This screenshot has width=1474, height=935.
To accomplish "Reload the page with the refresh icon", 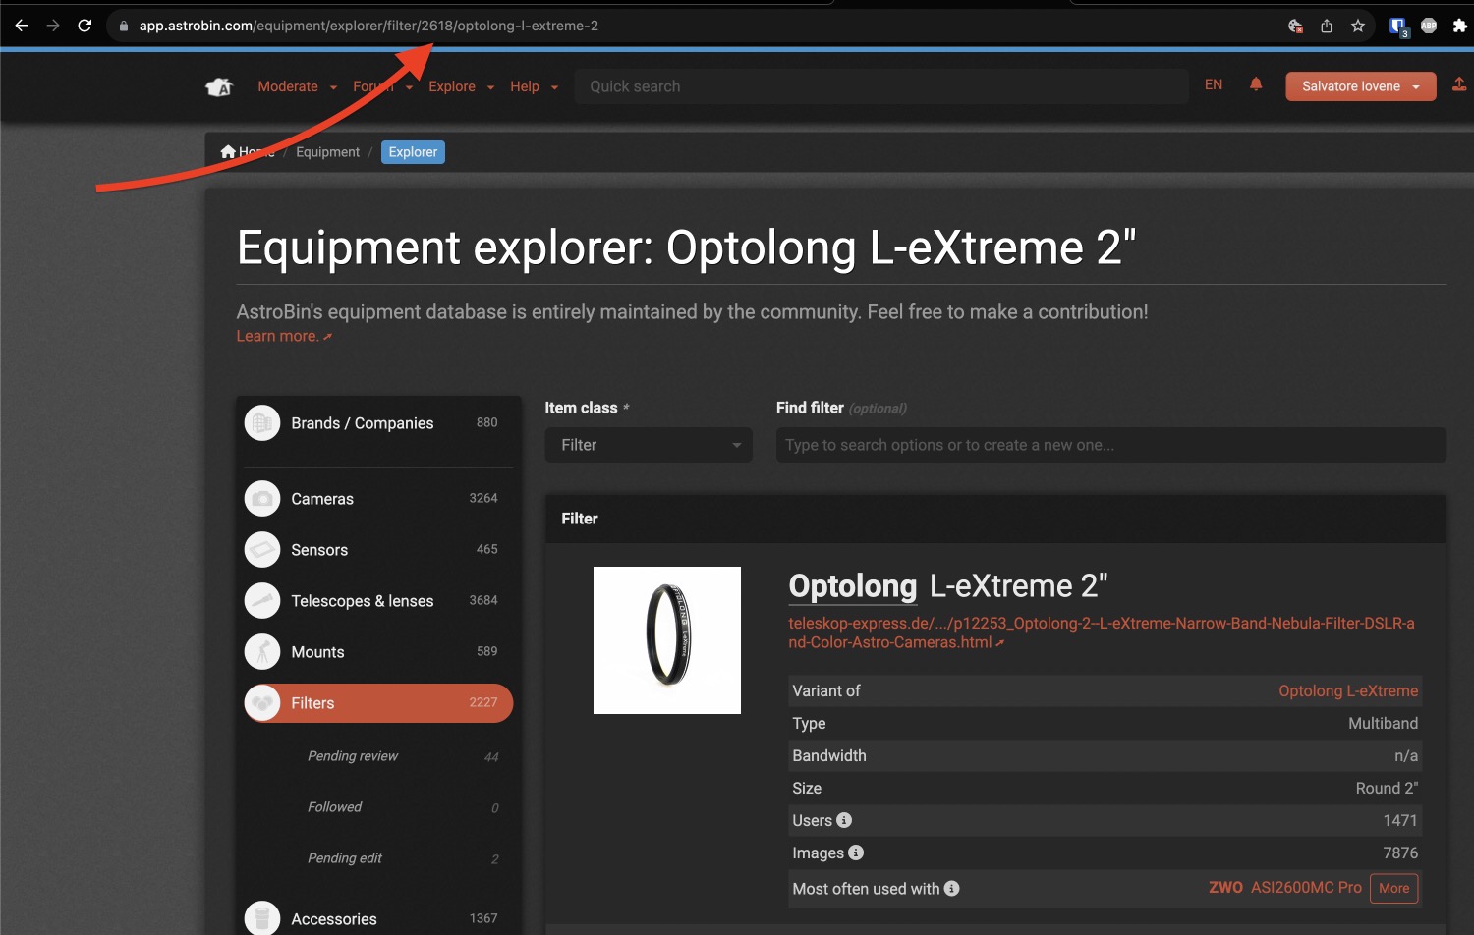I will [x=85, y=26].
